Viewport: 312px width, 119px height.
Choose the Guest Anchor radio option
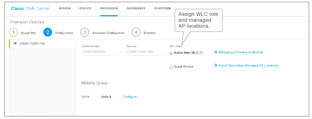(x=171, y=67)
